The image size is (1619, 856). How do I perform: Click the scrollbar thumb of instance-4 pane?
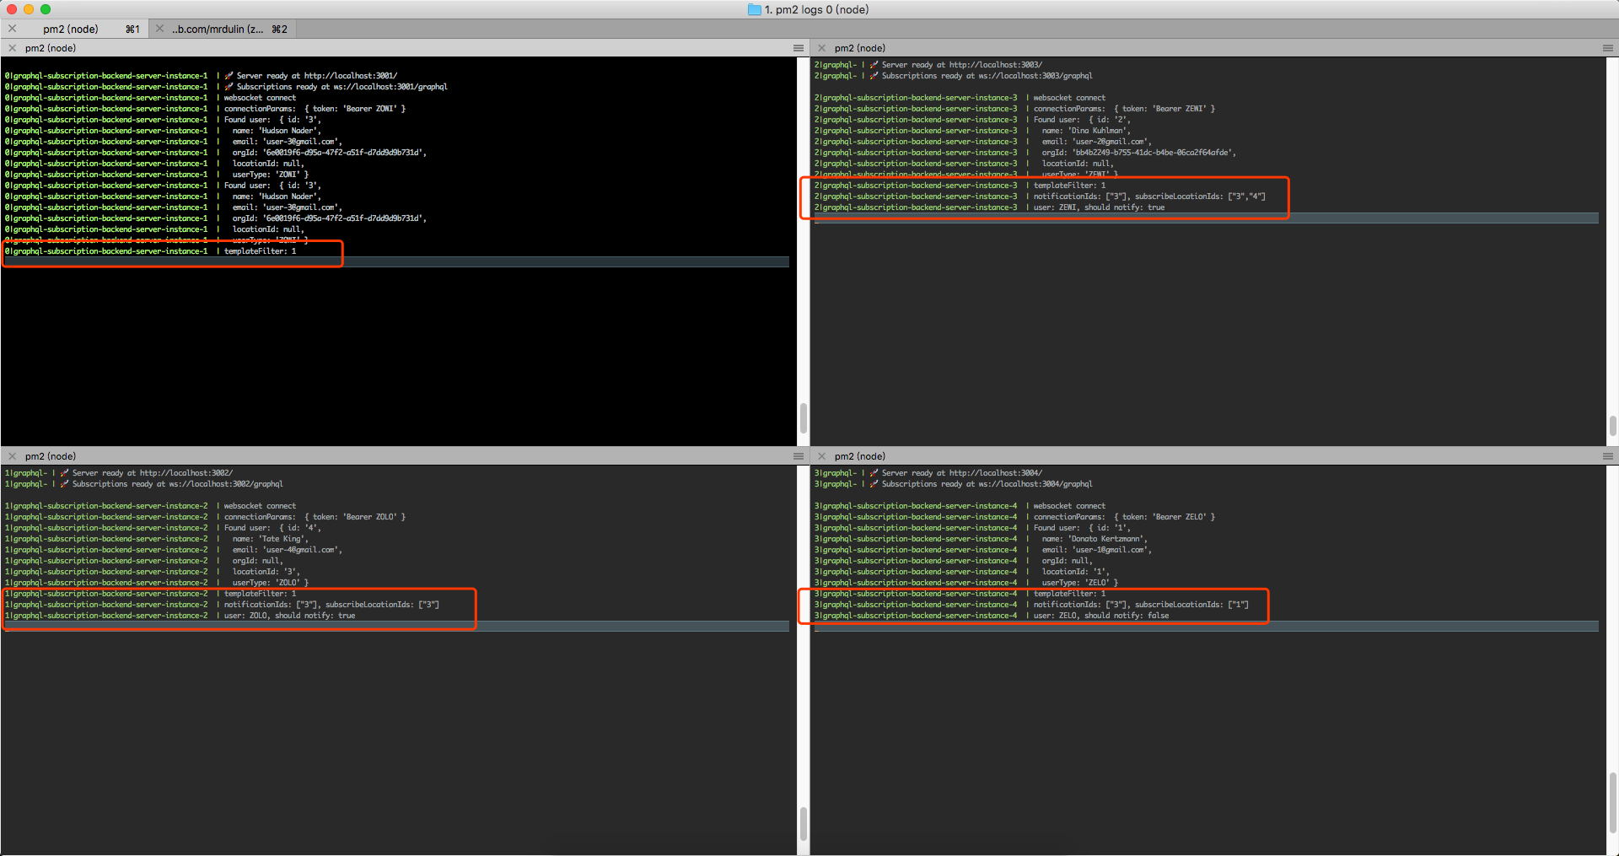(x=1612, y=801)
